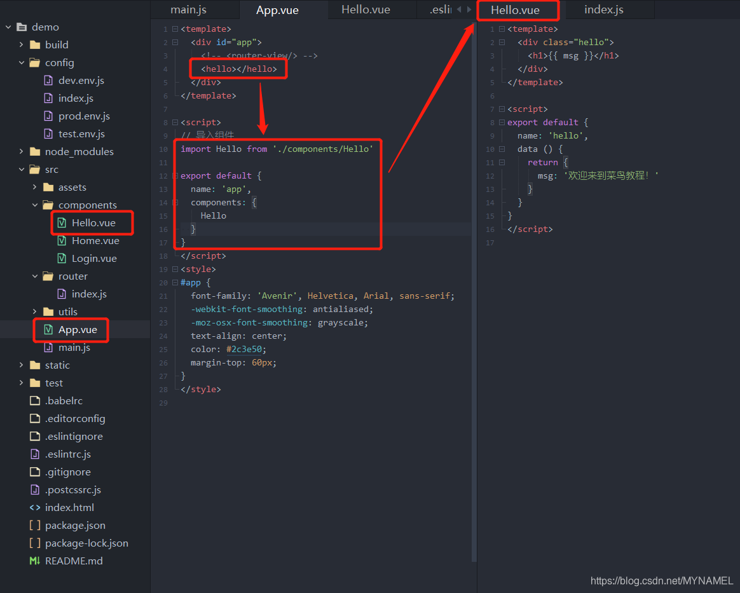The image size is (740, 593).
Task: Click the main.js file icon in tree
Action: [48, 347]
